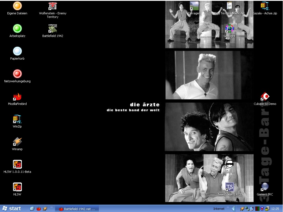Screen dimensions: 283x212
Task: Click the red-blue shield tray icon
Action: point(262,209)
